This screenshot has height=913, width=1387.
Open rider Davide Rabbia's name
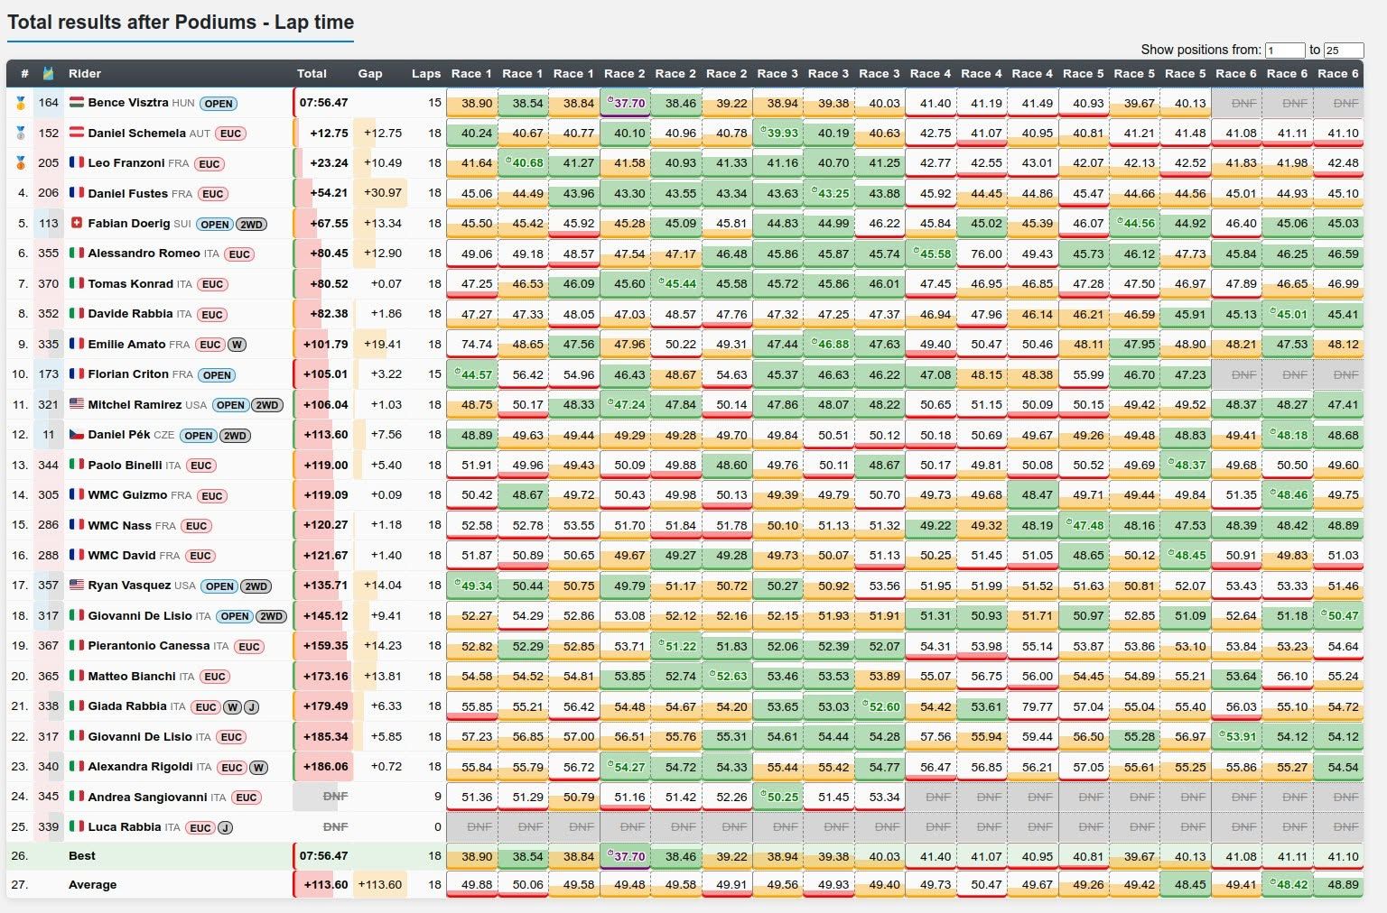tap(130, 314)
